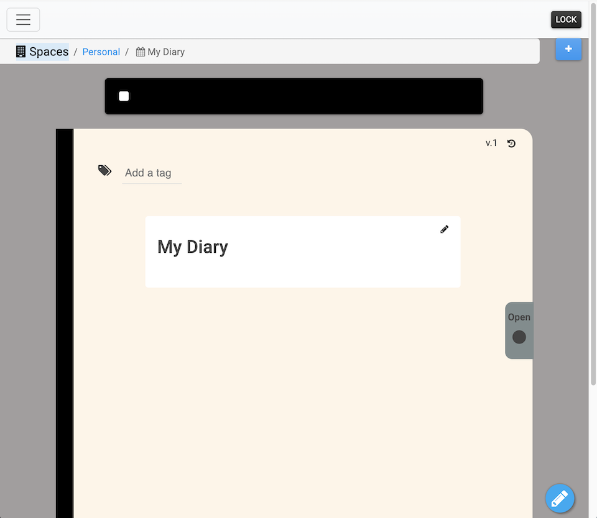Click the calendar icon in the breadcrumb
The image size is (597, 518).
tap(141, 52)
